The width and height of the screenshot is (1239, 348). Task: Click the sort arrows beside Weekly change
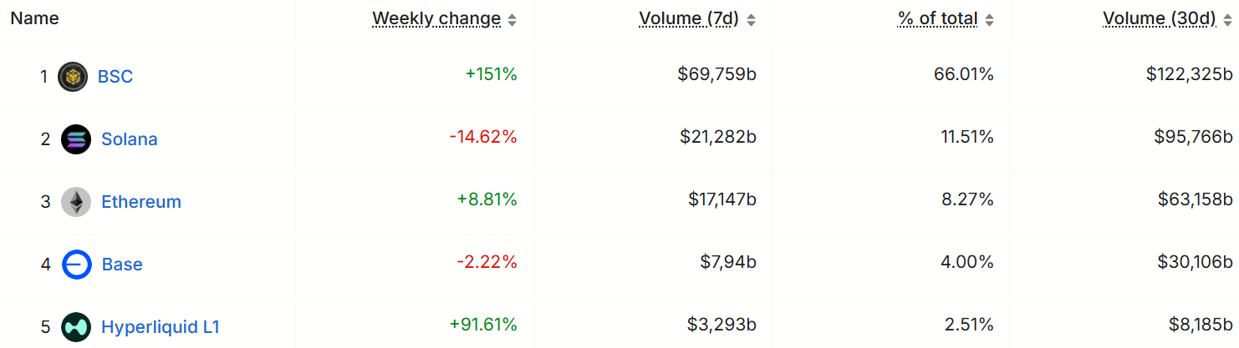pyautogui.click(x=512, y=20)
